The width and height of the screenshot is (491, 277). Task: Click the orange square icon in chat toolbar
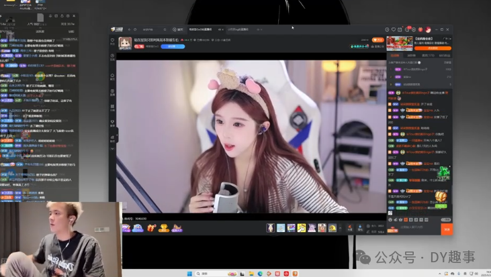[x=406, y=220]
